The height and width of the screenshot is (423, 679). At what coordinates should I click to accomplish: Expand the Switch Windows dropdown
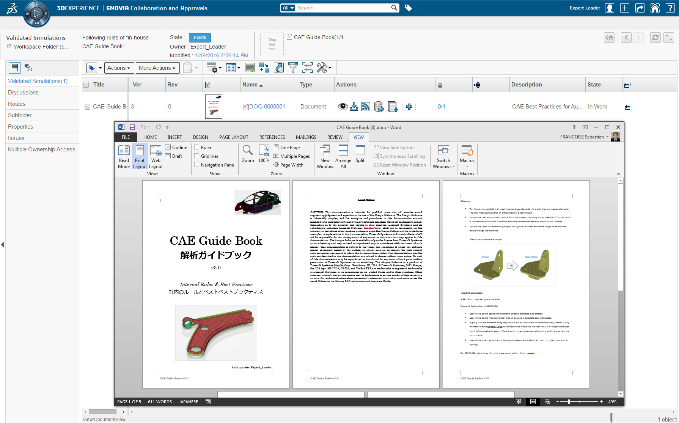[x=443, y=157]
